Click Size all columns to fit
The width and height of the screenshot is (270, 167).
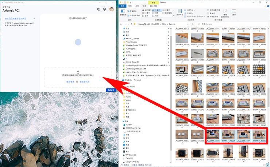click(x=194, y=16)
